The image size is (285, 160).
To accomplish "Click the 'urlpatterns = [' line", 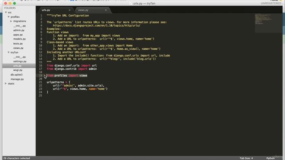I will click(58, 82).
